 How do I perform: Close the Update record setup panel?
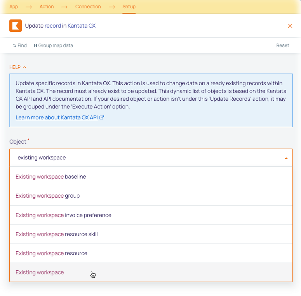coord(290,26)
